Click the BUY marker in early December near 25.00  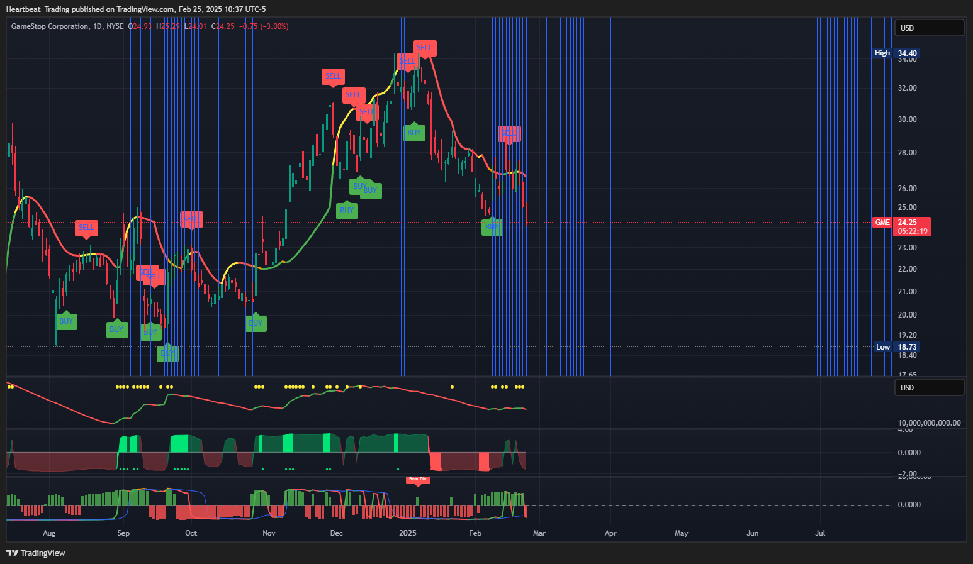347,211
